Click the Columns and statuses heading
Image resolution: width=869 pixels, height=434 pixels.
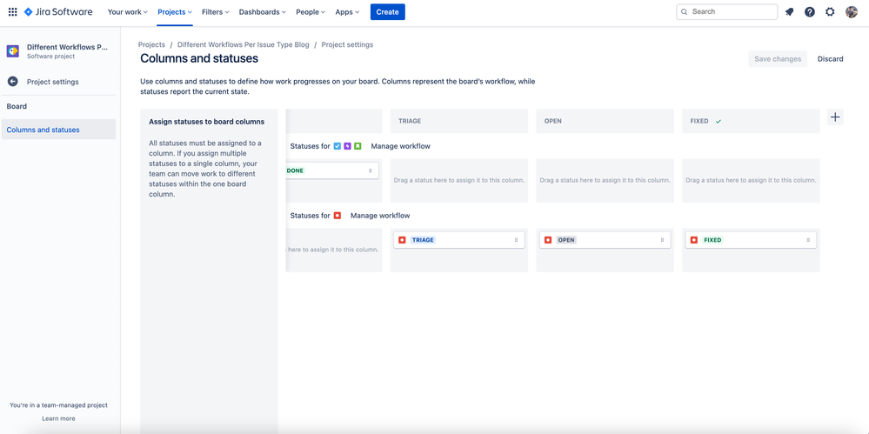click(x=199, y=58)
